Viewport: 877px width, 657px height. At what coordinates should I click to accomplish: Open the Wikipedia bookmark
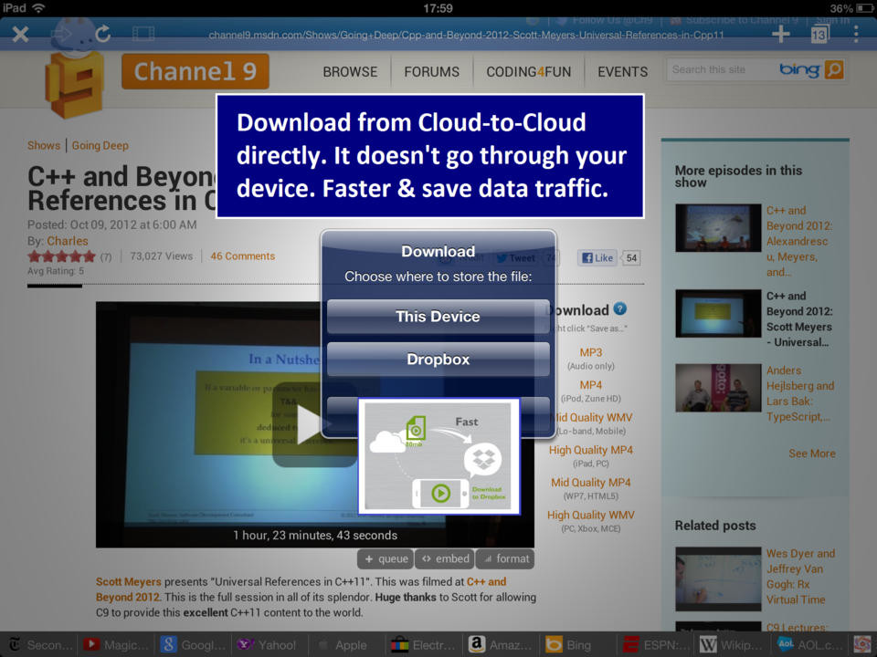(732, 645)
